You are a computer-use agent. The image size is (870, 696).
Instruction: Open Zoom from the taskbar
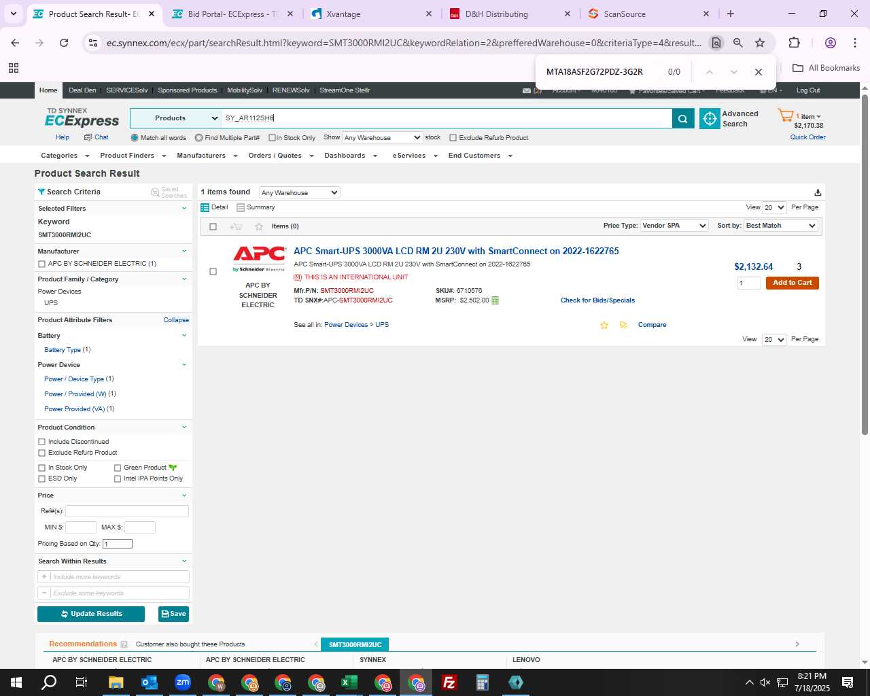click(182, 682)
